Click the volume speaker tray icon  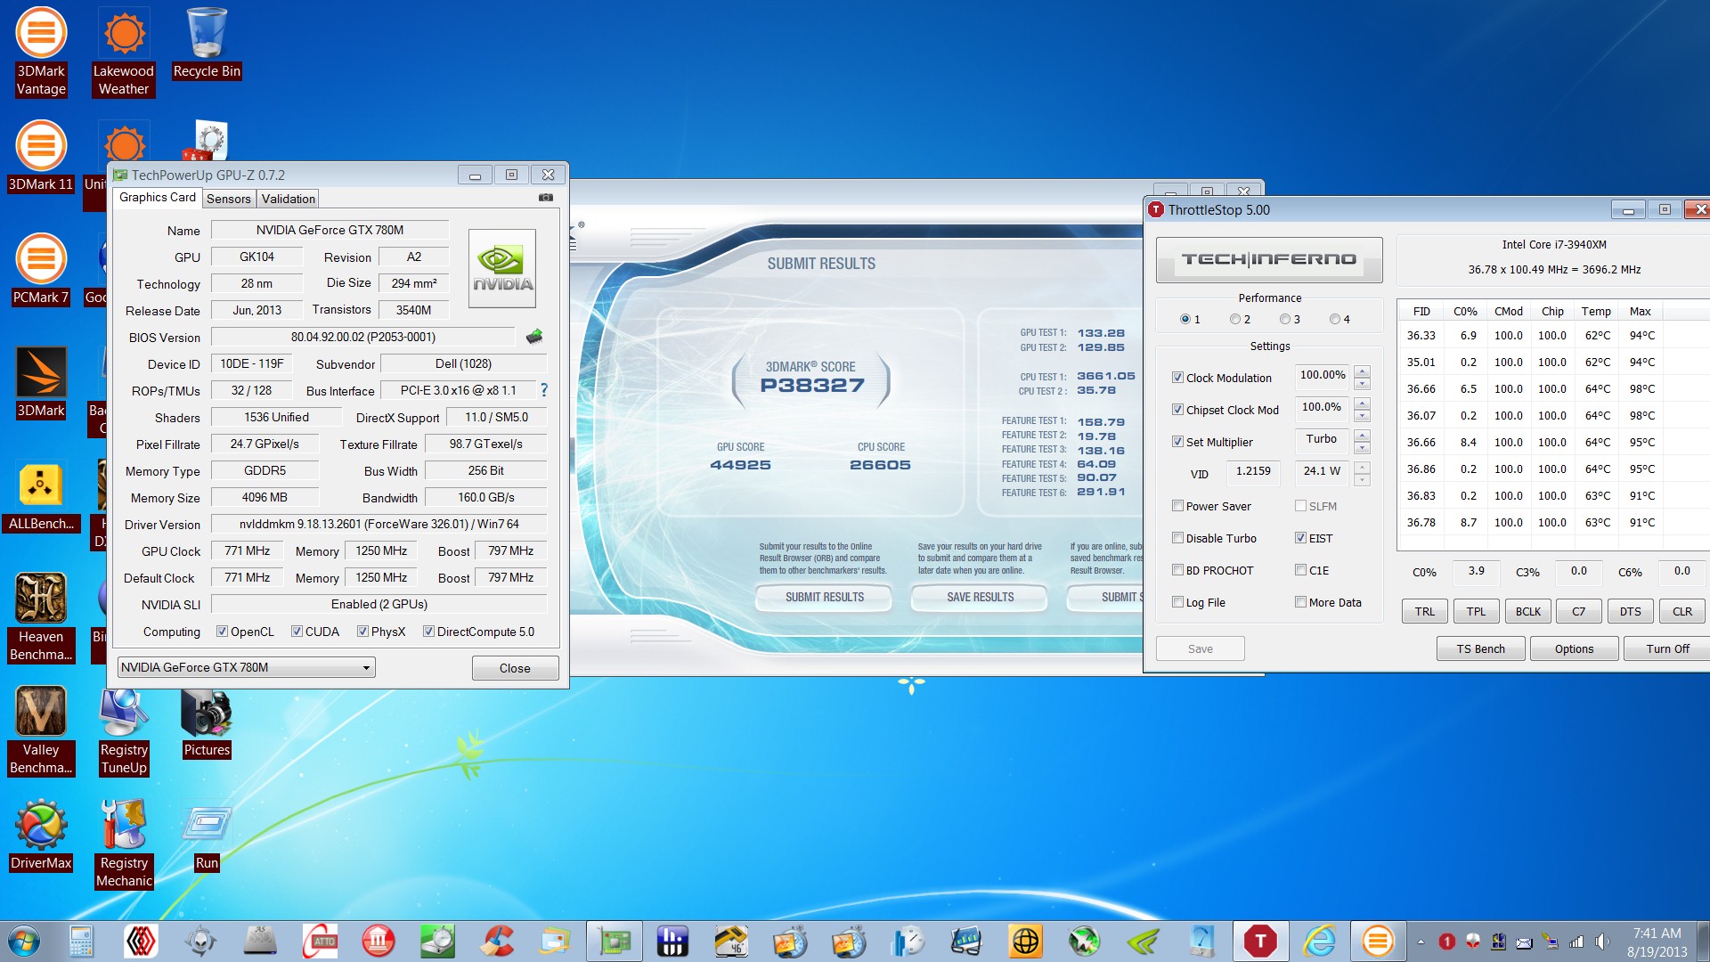[1601, 942]
